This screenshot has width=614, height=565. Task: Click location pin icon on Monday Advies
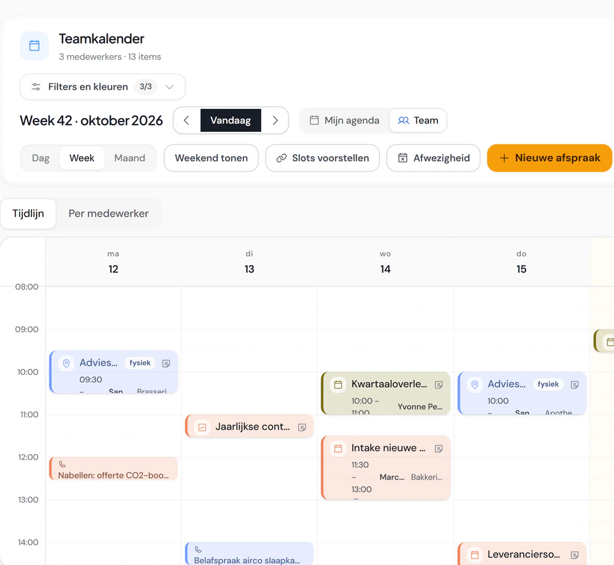click(x=66, y=364)
